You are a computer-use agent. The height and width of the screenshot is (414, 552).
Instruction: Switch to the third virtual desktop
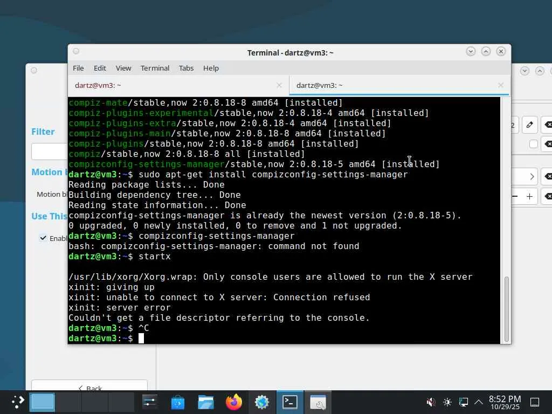point(95,402)
